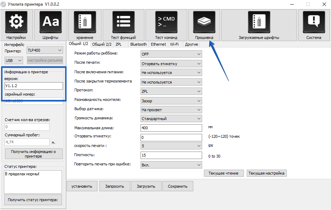Viewport: 331px width, 210px height.
Task: Open the Выбор датчика dropdown
Action: [171, 110]
